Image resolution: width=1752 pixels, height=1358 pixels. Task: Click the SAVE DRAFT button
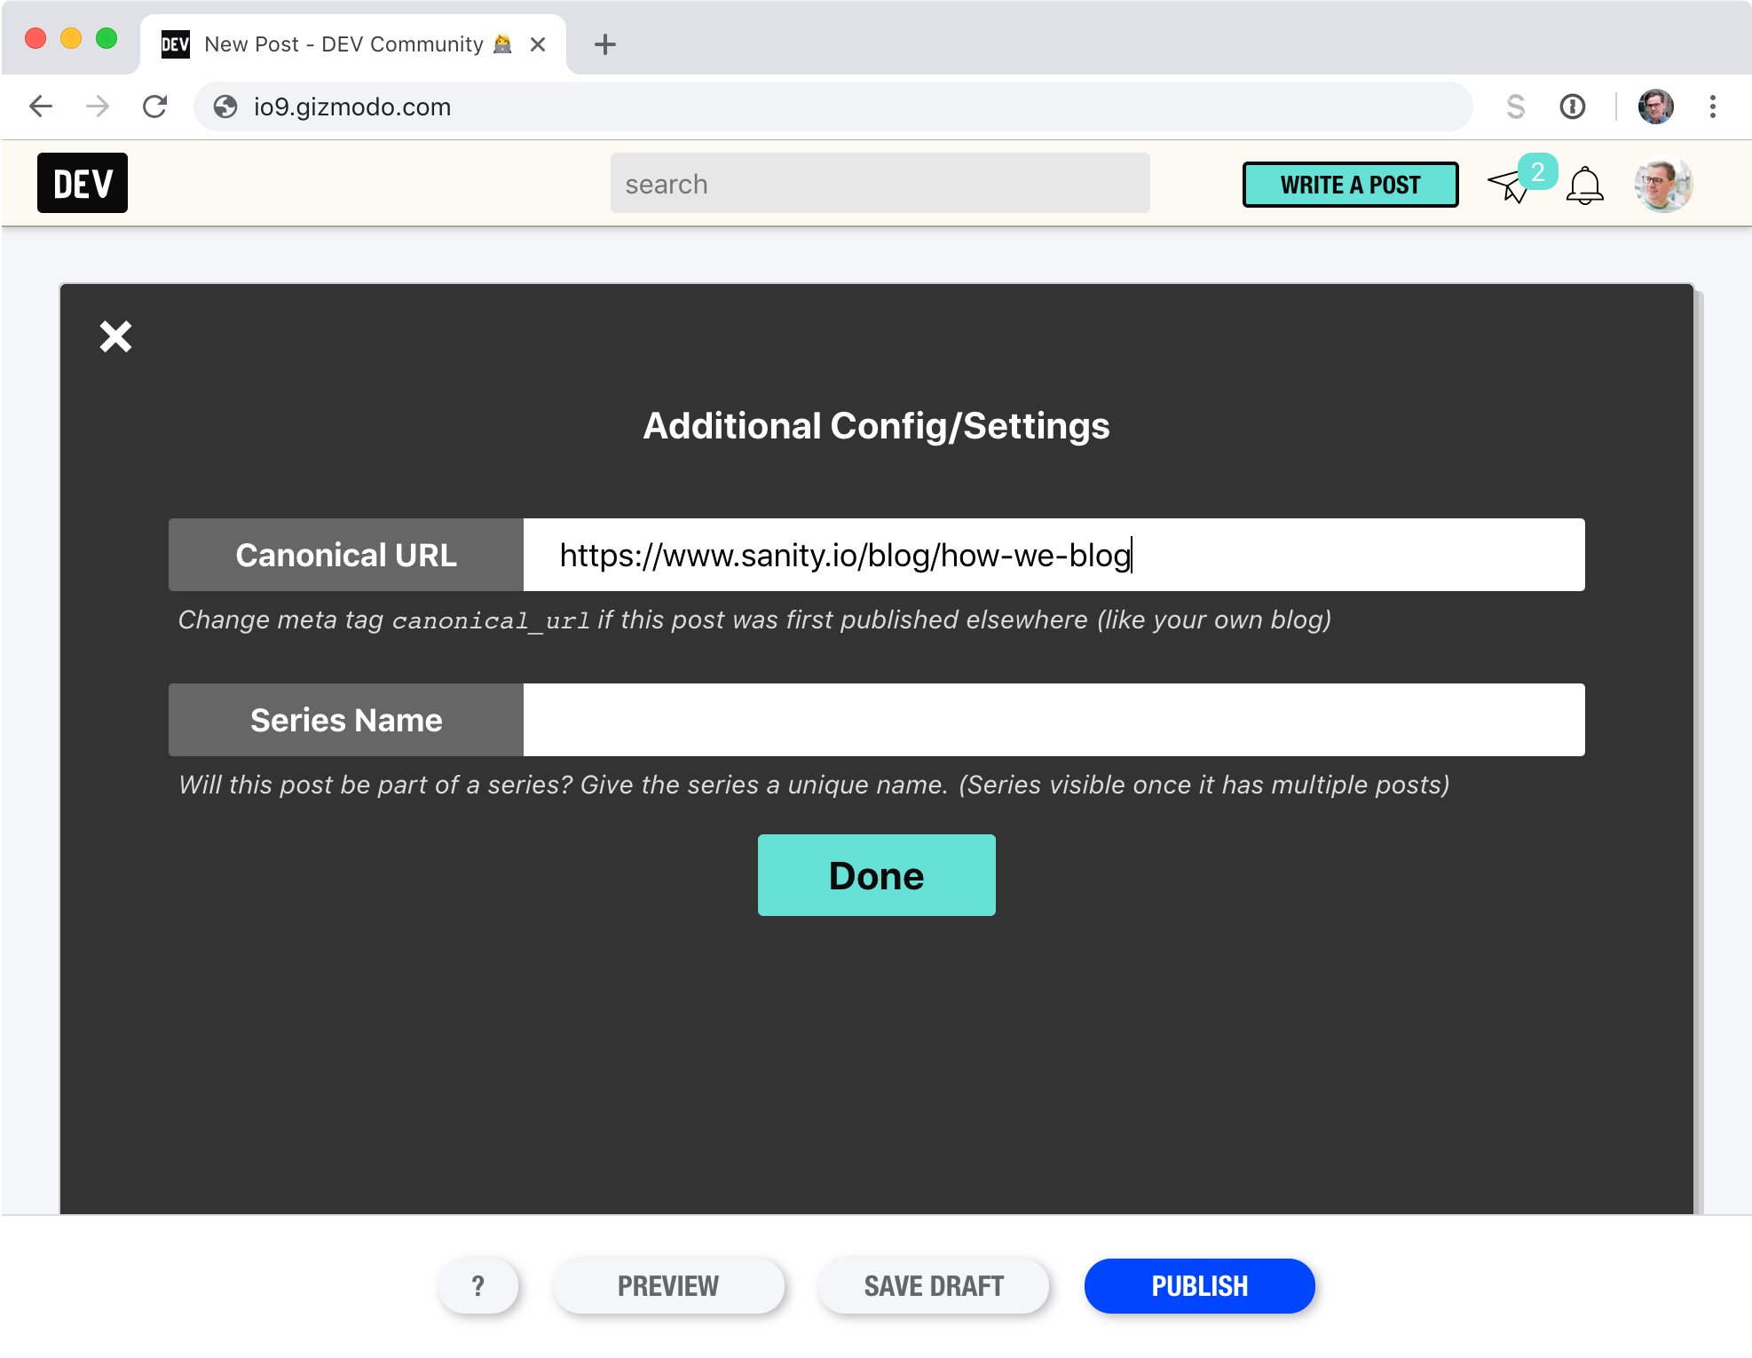tap(934, 1286)
